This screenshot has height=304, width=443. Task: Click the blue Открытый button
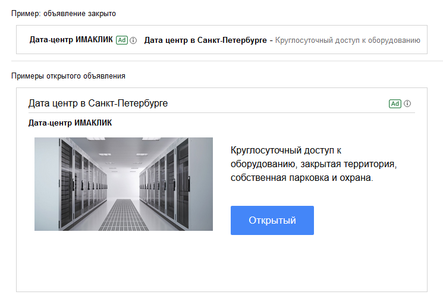(272, 220)
